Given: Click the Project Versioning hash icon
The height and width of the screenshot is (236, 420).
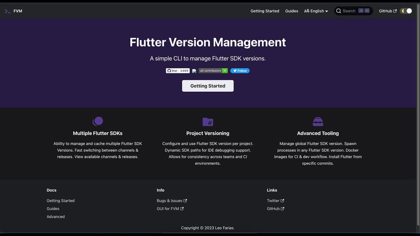Looking at the screenshot, I should 208,122.
